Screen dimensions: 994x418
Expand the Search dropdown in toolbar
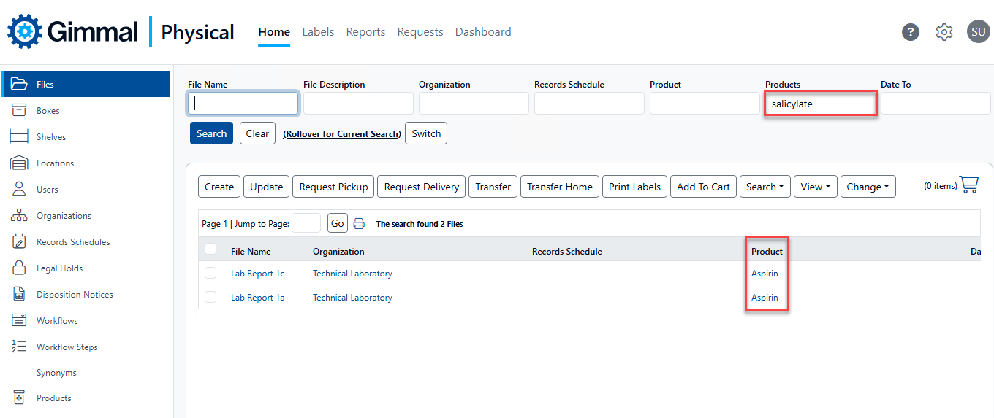[x=765, y=187]
